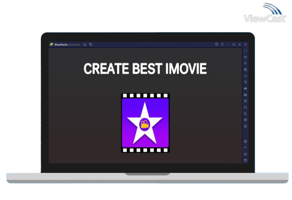This screenshot has width=292, height=200.
Task: Decrease volume with the speaker-minus icon
Action: tap(245, 63)
